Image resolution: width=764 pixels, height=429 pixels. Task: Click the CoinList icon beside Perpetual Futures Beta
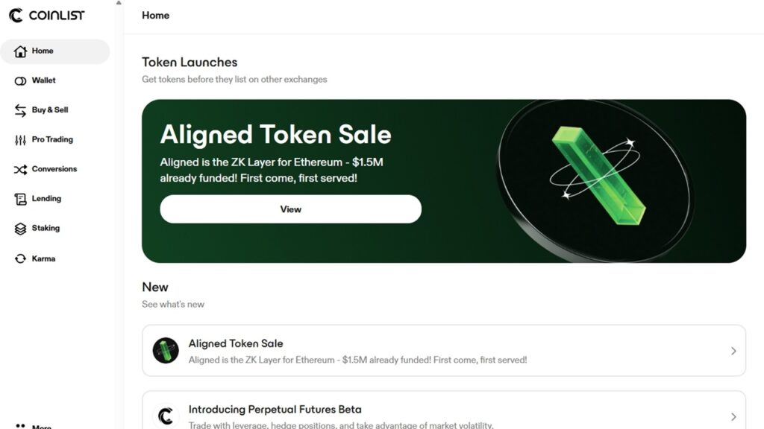click(166, 416)
